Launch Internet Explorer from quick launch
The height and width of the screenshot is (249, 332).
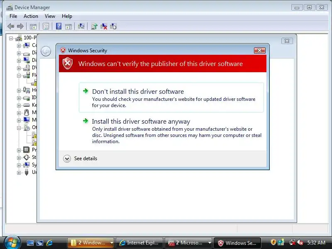pyautogui.click(x=49, y=243)
